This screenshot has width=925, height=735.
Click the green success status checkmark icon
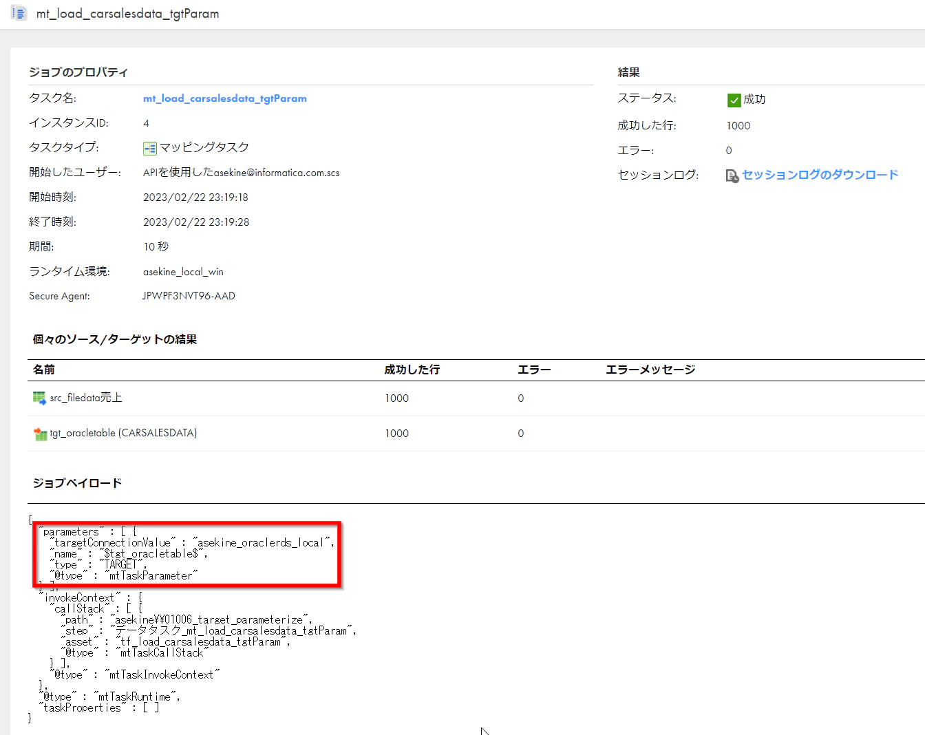pyautogui.click(x=734, y=100)
